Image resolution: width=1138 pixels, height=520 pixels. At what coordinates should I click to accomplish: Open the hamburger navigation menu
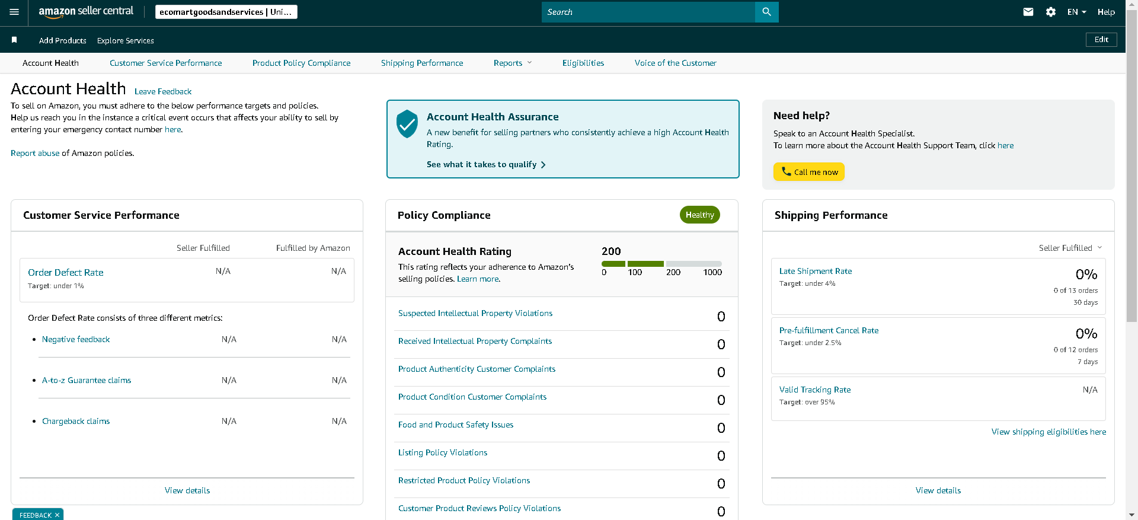point(14,12)
